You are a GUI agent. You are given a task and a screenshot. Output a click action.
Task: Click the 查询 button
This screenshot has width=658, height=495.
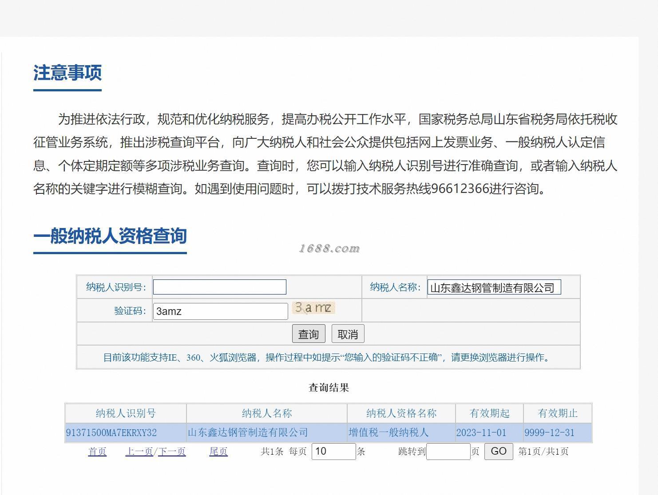pos(309,334)
